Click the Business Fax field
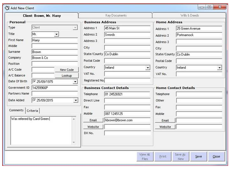The height and width of the screenshot is (170, 231). (x=127, y=107)
